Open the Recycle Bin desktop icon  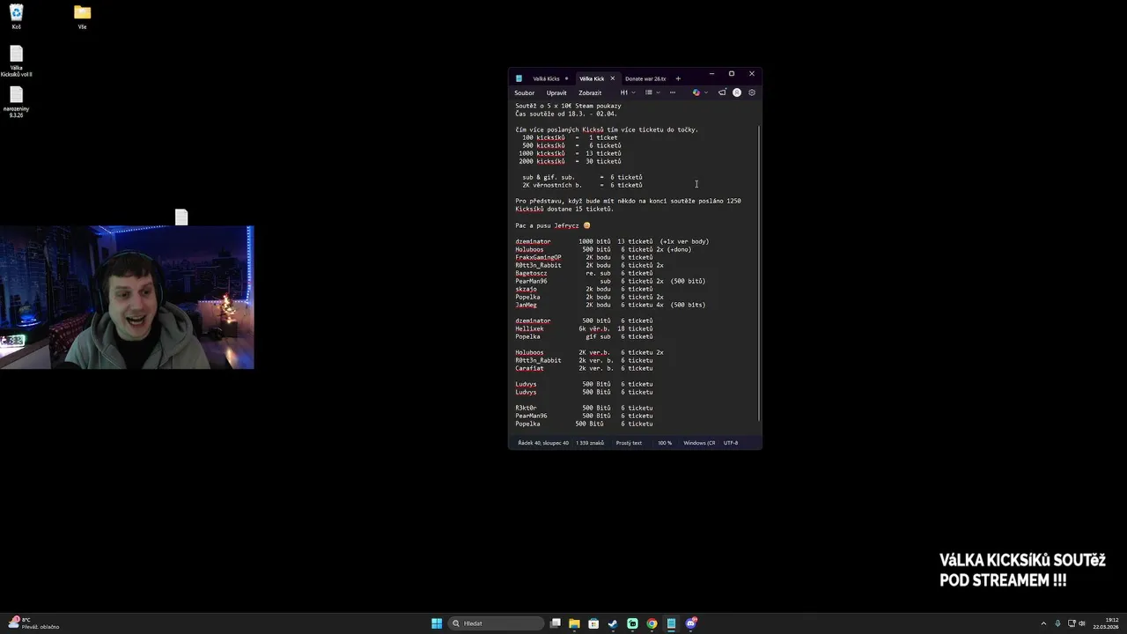point(16,16)
